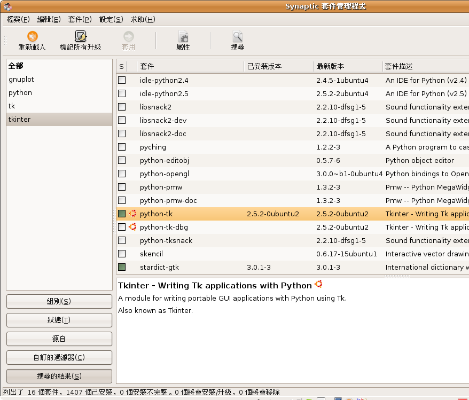Mark the pyching package checkbox
Viewport: 469px width, 400px height.
122,147
